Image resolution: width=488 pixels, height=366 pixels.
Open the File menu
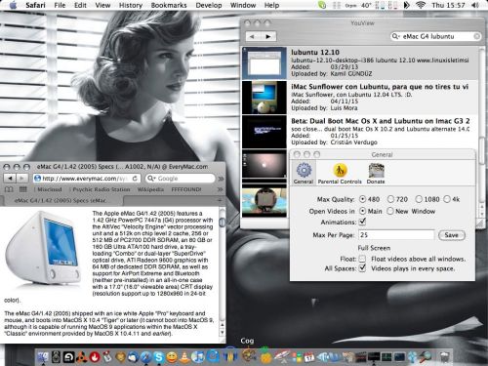(60, 5)
